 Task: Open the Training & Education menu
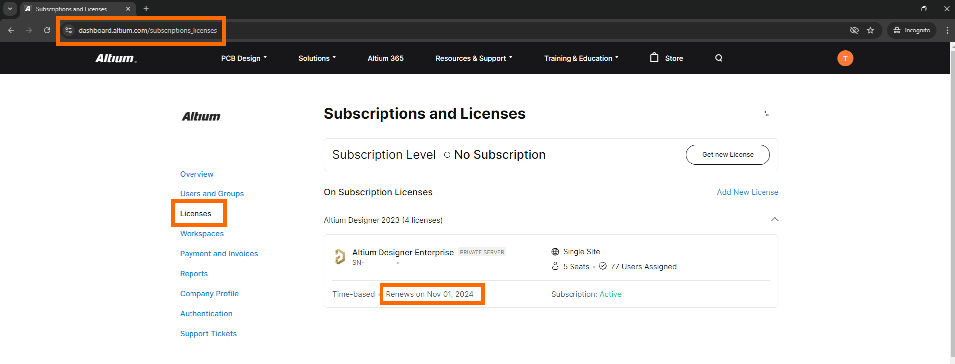point(581,58)
